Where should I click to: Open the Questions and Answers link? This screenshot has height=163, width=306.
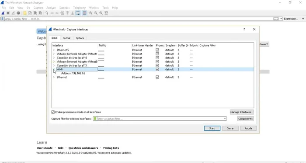pyautogui.click(x=83, y=148)
